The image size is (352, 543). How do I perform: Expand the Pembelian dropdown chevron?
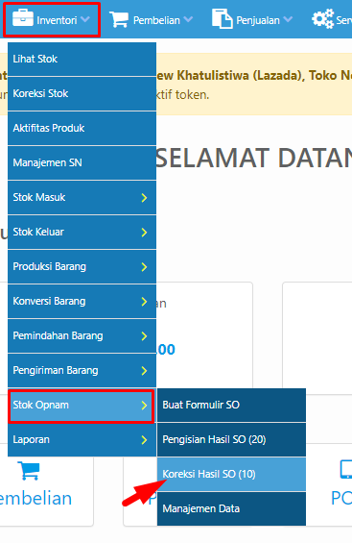[x=188, y=19]
